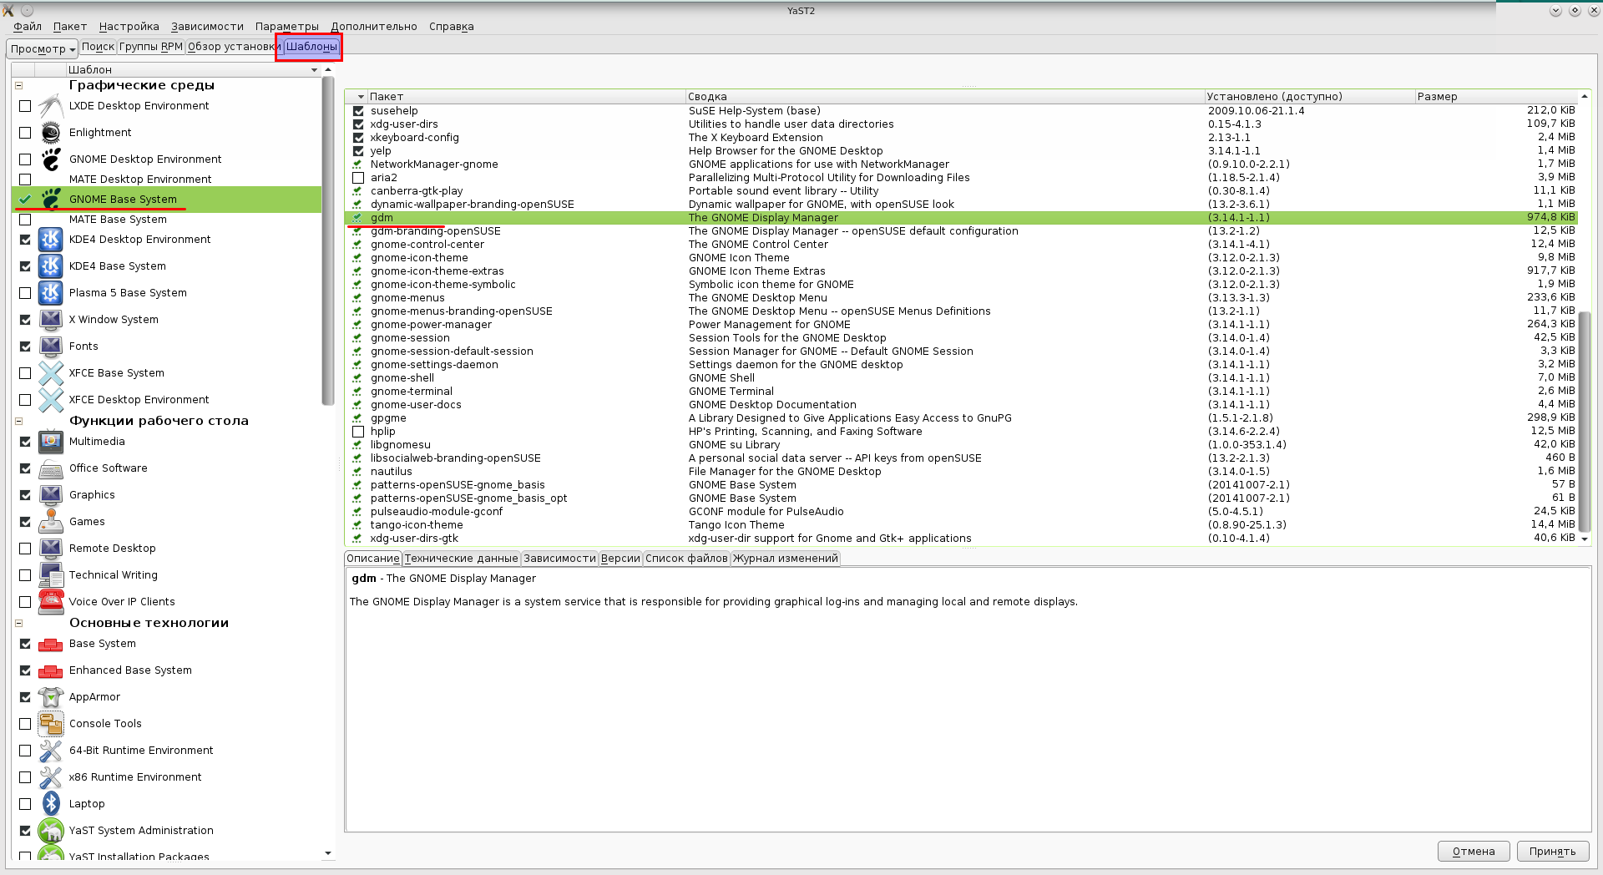Viewport: 1603px width, 875px height.
Task: Click the X Window System monitor icon
Action: (x=51, y=320)
